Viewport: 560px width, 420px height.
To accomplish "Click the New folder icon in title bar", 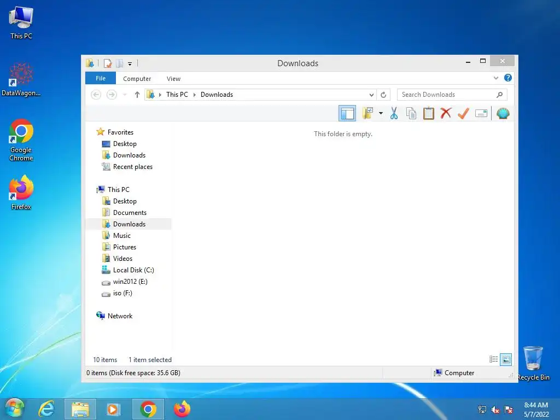I will click(120, 63).
